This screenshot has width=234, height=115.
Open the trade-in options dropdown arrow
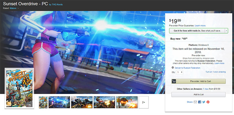[x=226, y=31]
